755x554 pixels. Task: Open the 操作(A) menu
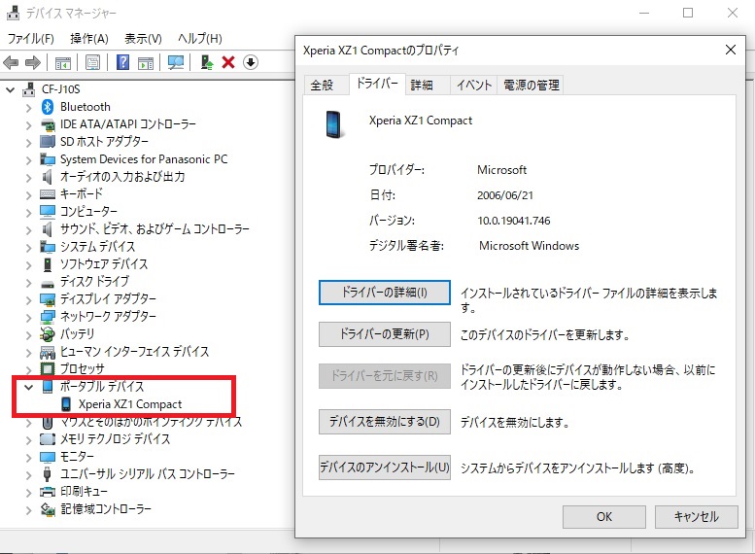point(89,39)
